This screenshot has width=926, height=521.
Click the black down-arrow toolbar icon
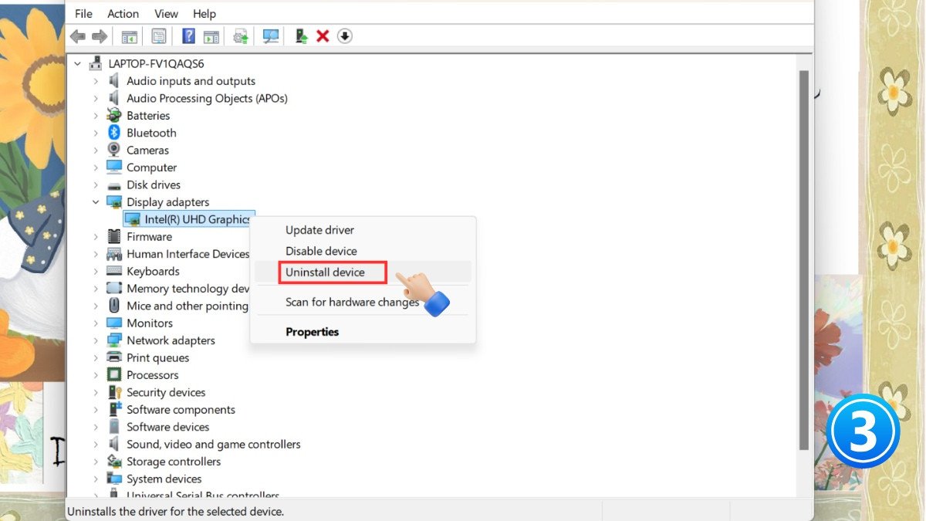[345, 36]
